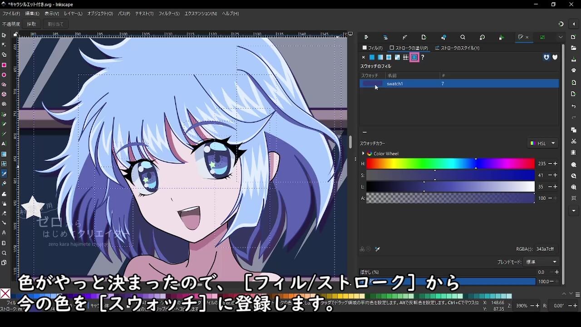Open the レイヤー(L) menu
The image size is (581, 327).
coord(73,14)
